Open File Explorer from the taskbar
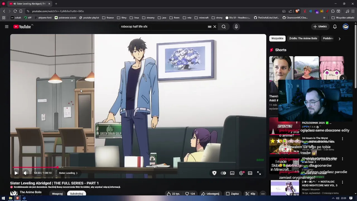The image size is (357, 201). tap(10, 198)
